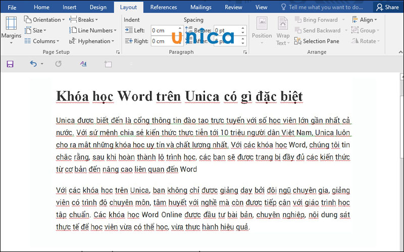Open the Margins gallery

click(11, 30)
